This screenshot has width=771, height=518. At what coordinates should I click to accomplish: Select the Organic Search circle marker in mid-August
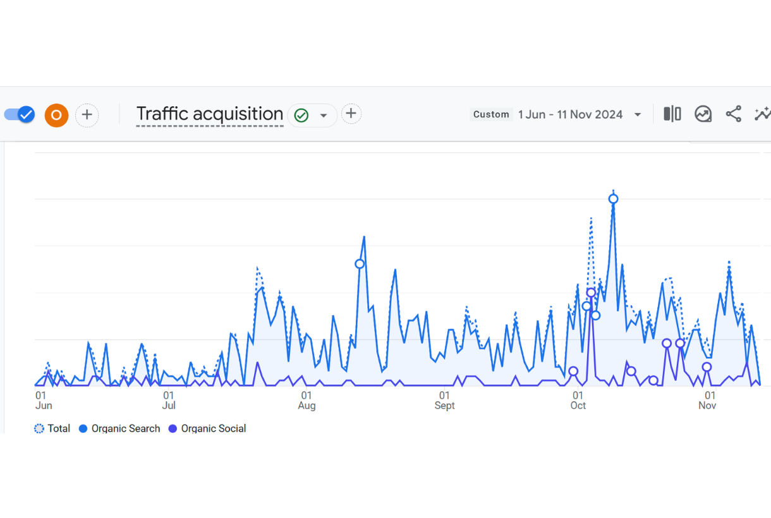[x=360, y=264]
